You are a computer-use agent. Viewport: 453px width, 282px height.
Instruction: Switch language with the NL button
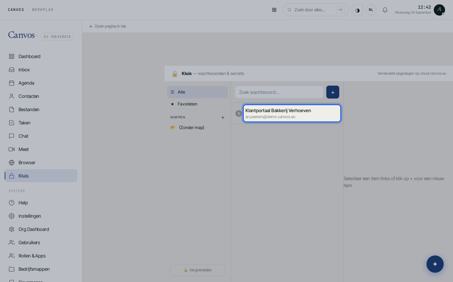371,10
